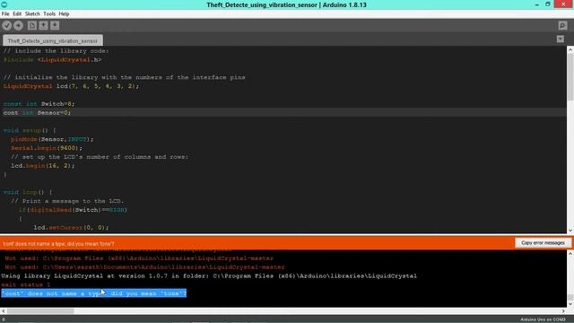The image size is (574, 323).
Task: Minimize the Arduino window
Action: 536,4
